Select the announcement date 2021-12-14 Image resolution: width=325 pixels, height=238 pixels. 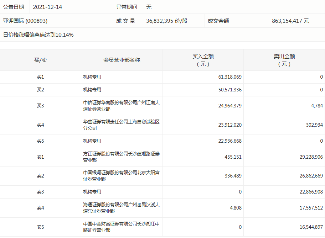tap(47, 7)
